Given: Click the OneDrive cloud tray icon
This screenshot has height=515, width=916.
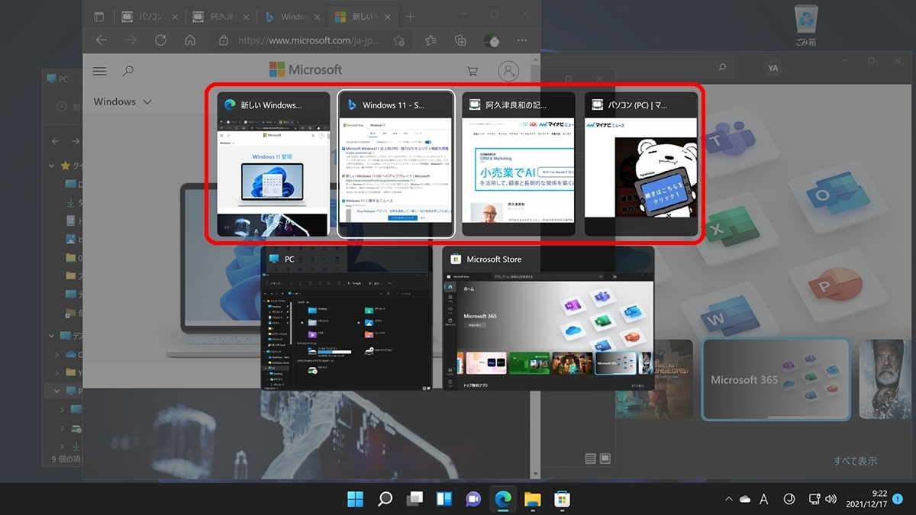Looking at the screenshot, I should click(x=744, y=499).
